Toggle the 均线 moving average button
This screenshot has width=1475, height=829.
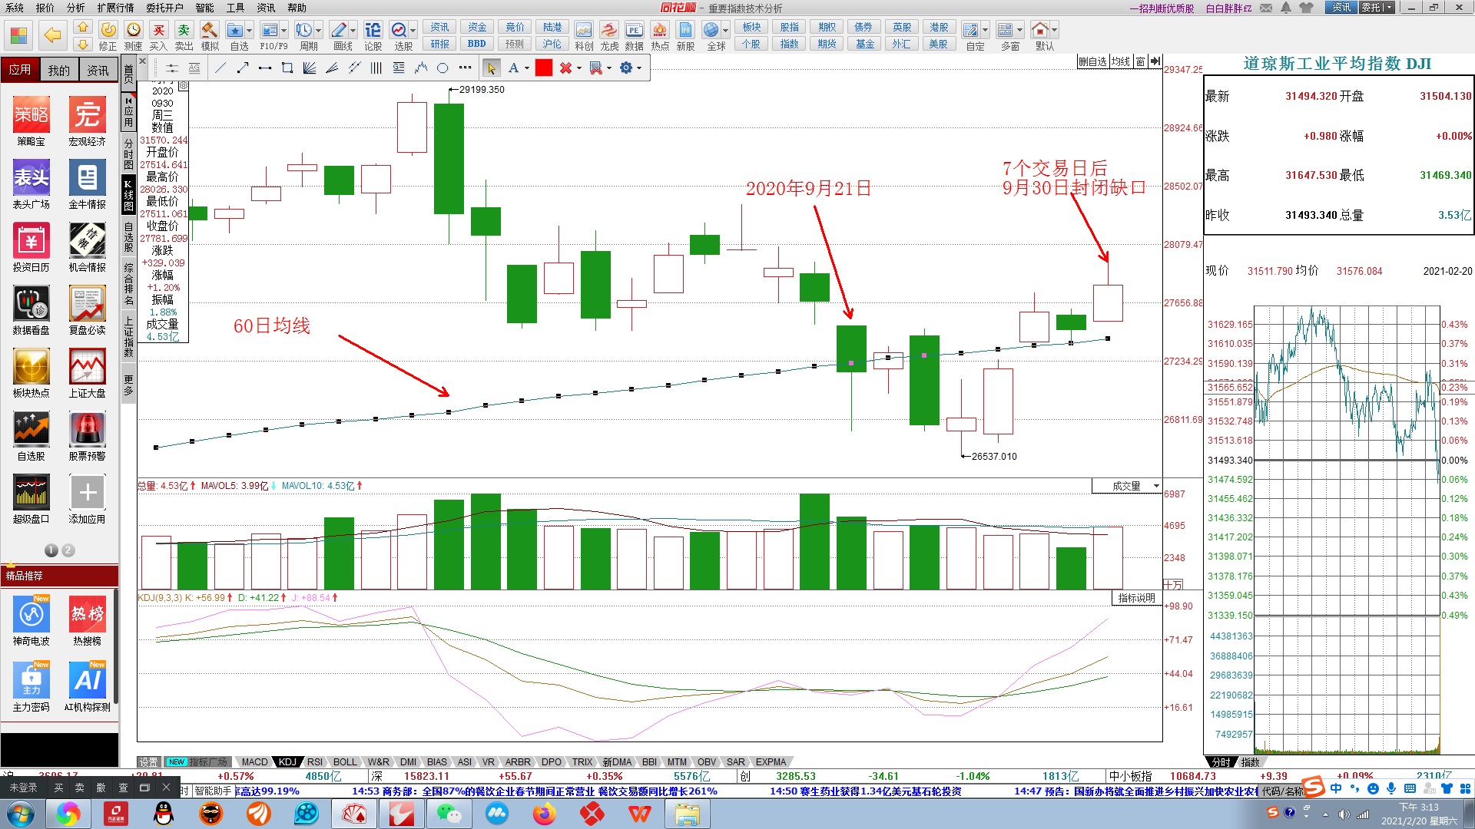click(x=1121, y=61)
